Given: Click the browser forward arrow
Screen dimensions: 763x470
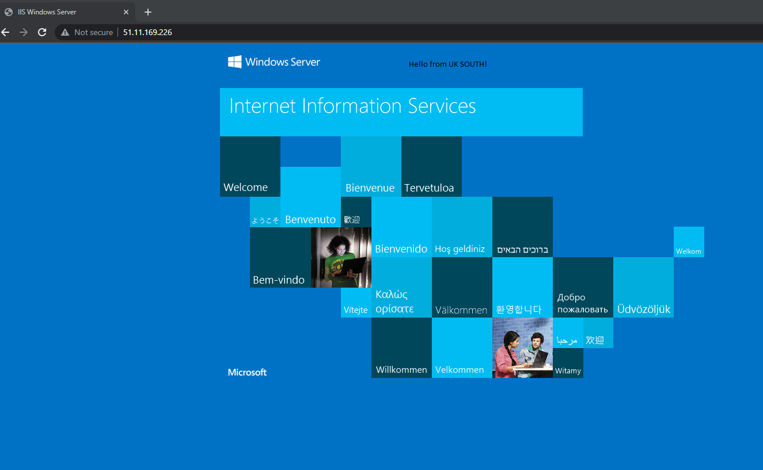Looking at the screenshot, I should (24, 32).
